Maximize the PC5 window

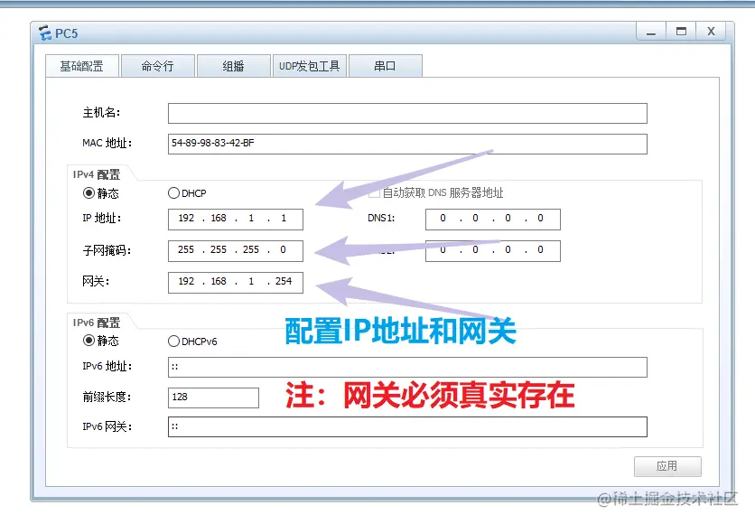click(x=681, y=32)
